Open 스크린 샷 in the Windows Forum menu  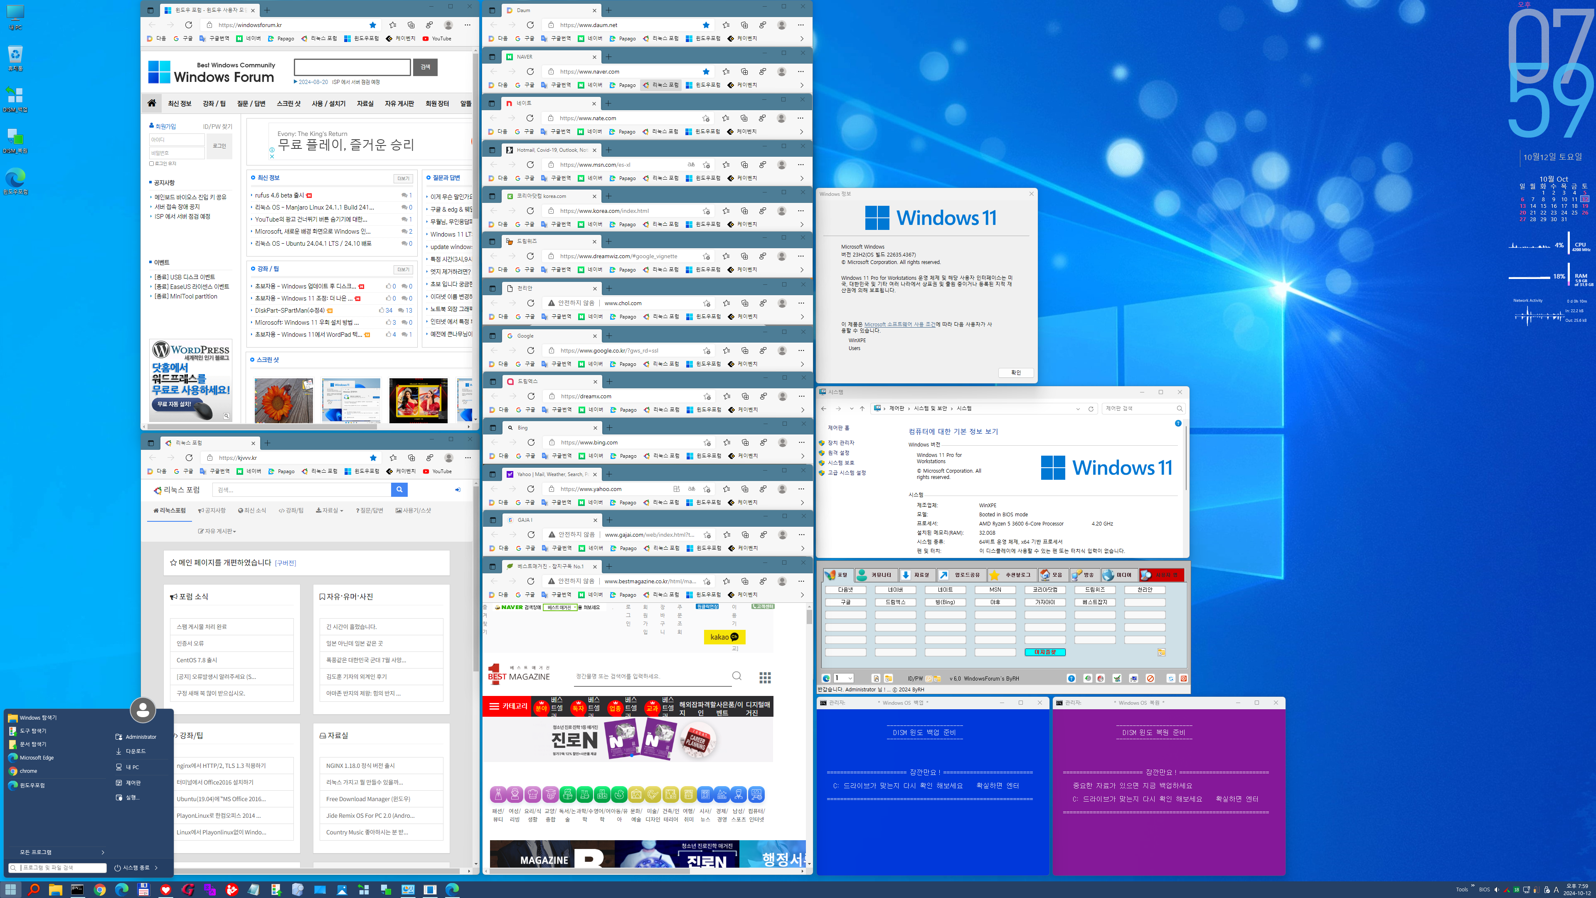click(289, 104)
